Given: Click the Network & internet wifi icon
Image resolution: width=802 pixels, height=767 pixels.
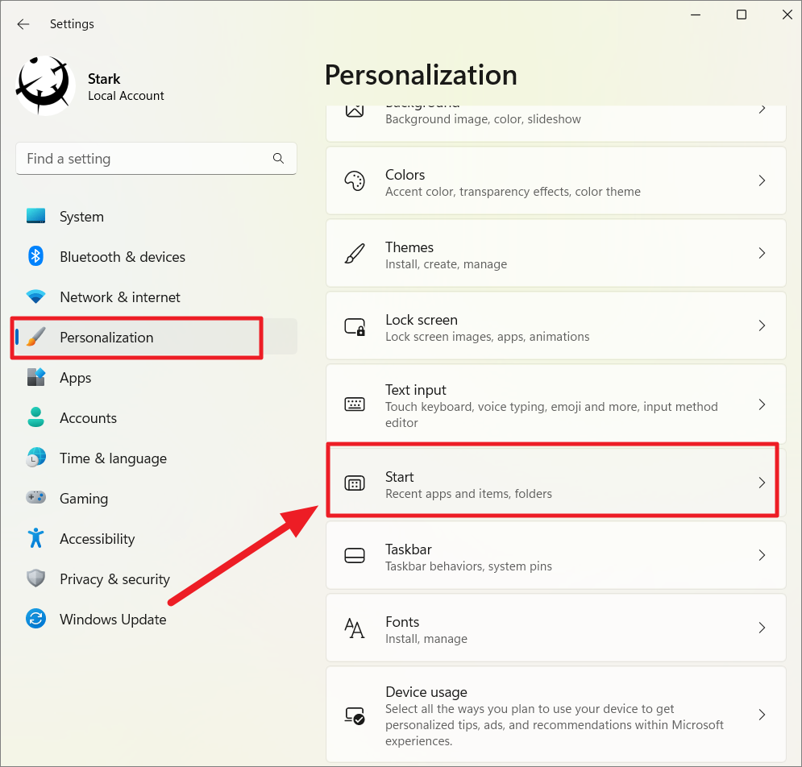Looking at the screenshot, I should (35, 296).
